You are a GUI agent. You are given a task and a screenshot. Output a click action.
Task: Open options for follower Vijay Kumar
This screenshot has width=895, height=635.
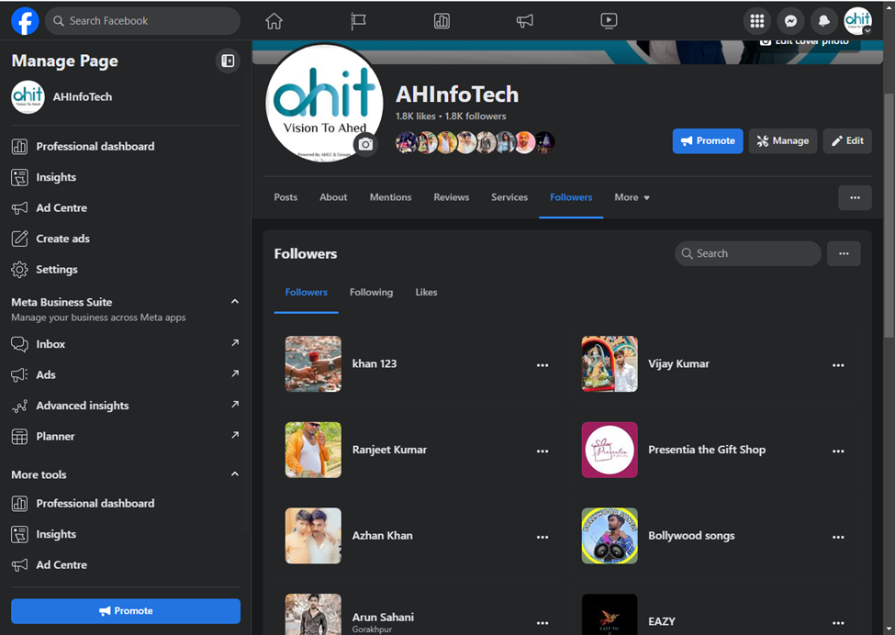point(838,365)
